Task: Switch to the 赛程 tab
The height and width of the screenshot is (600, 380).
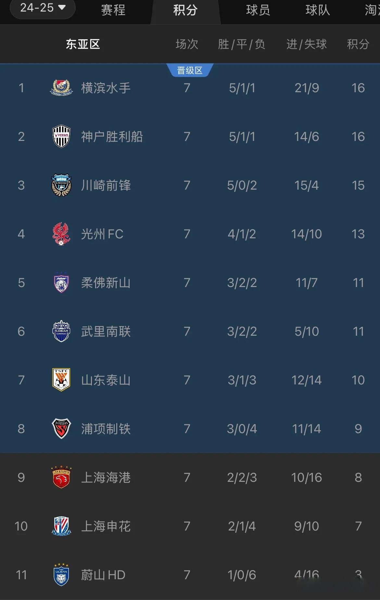Action: [113, 10]
